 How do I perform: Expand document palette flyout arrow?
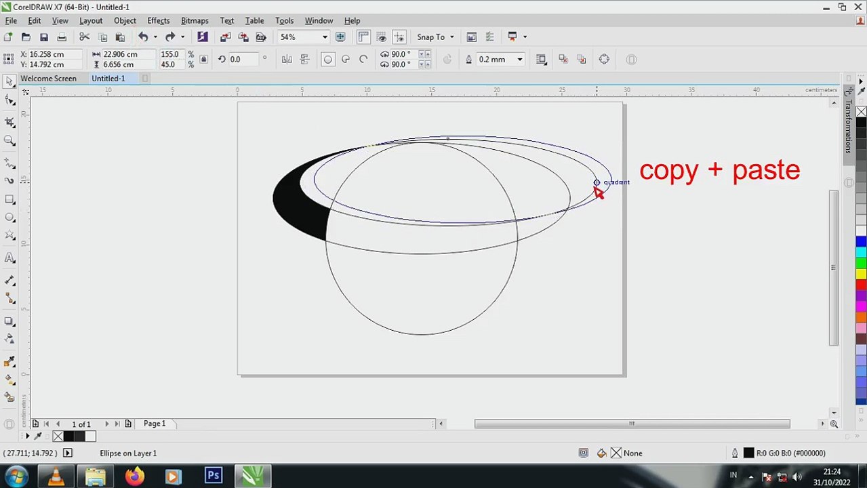coord(27,436)
